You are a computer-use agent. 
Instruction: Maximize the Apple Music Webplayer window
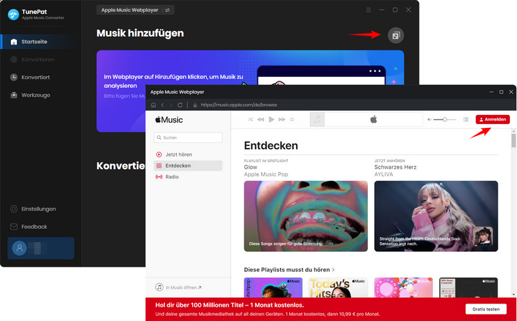pos(501,92)
